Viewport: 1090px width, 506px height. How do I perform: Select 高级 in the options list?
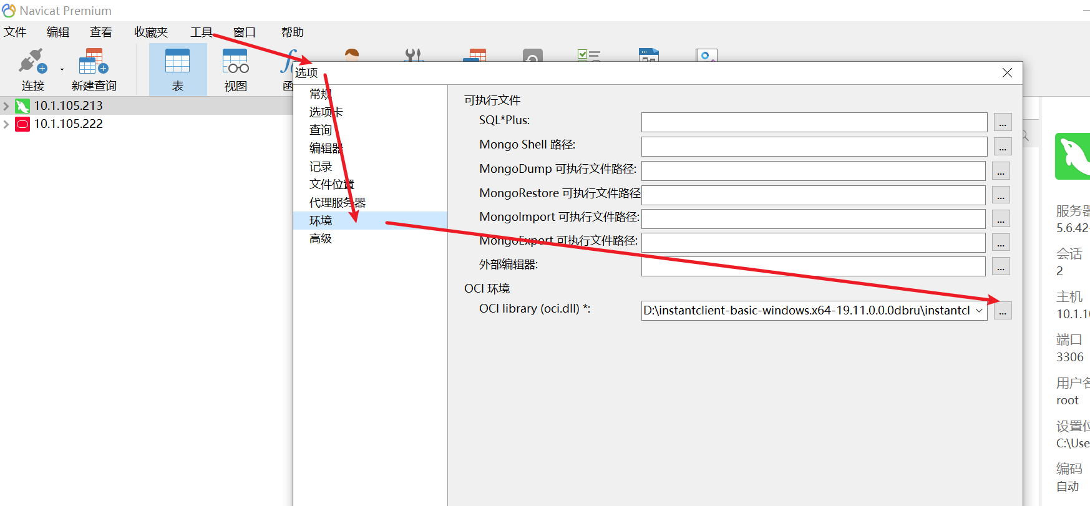point(321,239)
